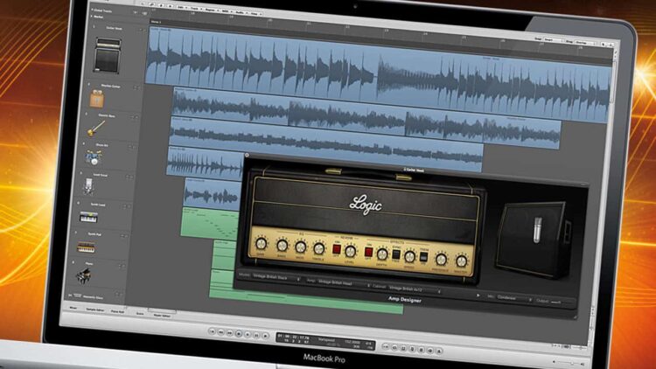Select the Acoustic Bass track name
Screen dimensions: 656x369
[x=93, y=297]
